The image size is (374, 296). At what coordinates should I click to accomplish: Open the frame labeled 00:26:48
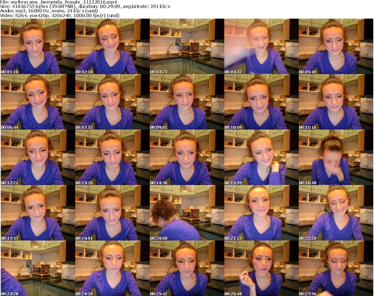261,268
